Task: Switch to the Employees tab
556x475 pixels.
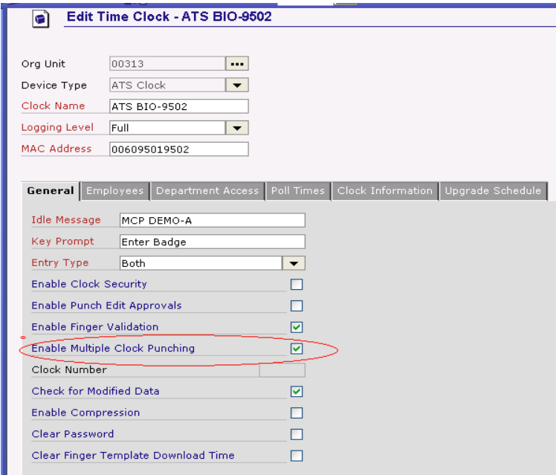Action: tap(115, 191)
